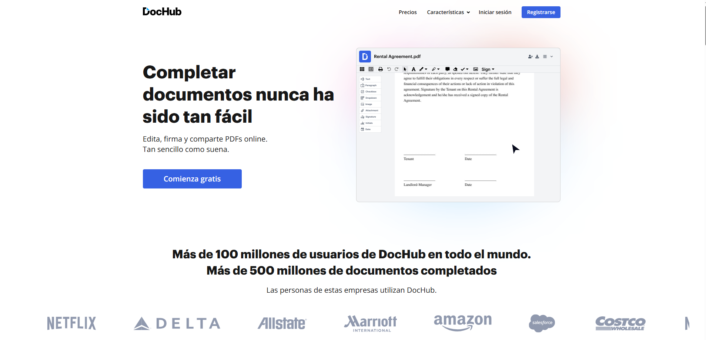
Task: Click the DocHub logo in header
Action: click(x=162, y=11)
